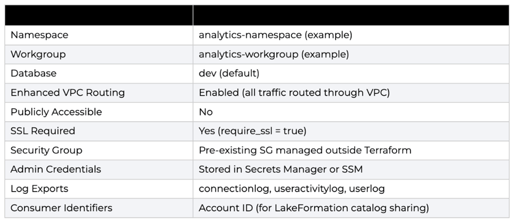Click the Workgroup row label

click(x=38, y=54)
